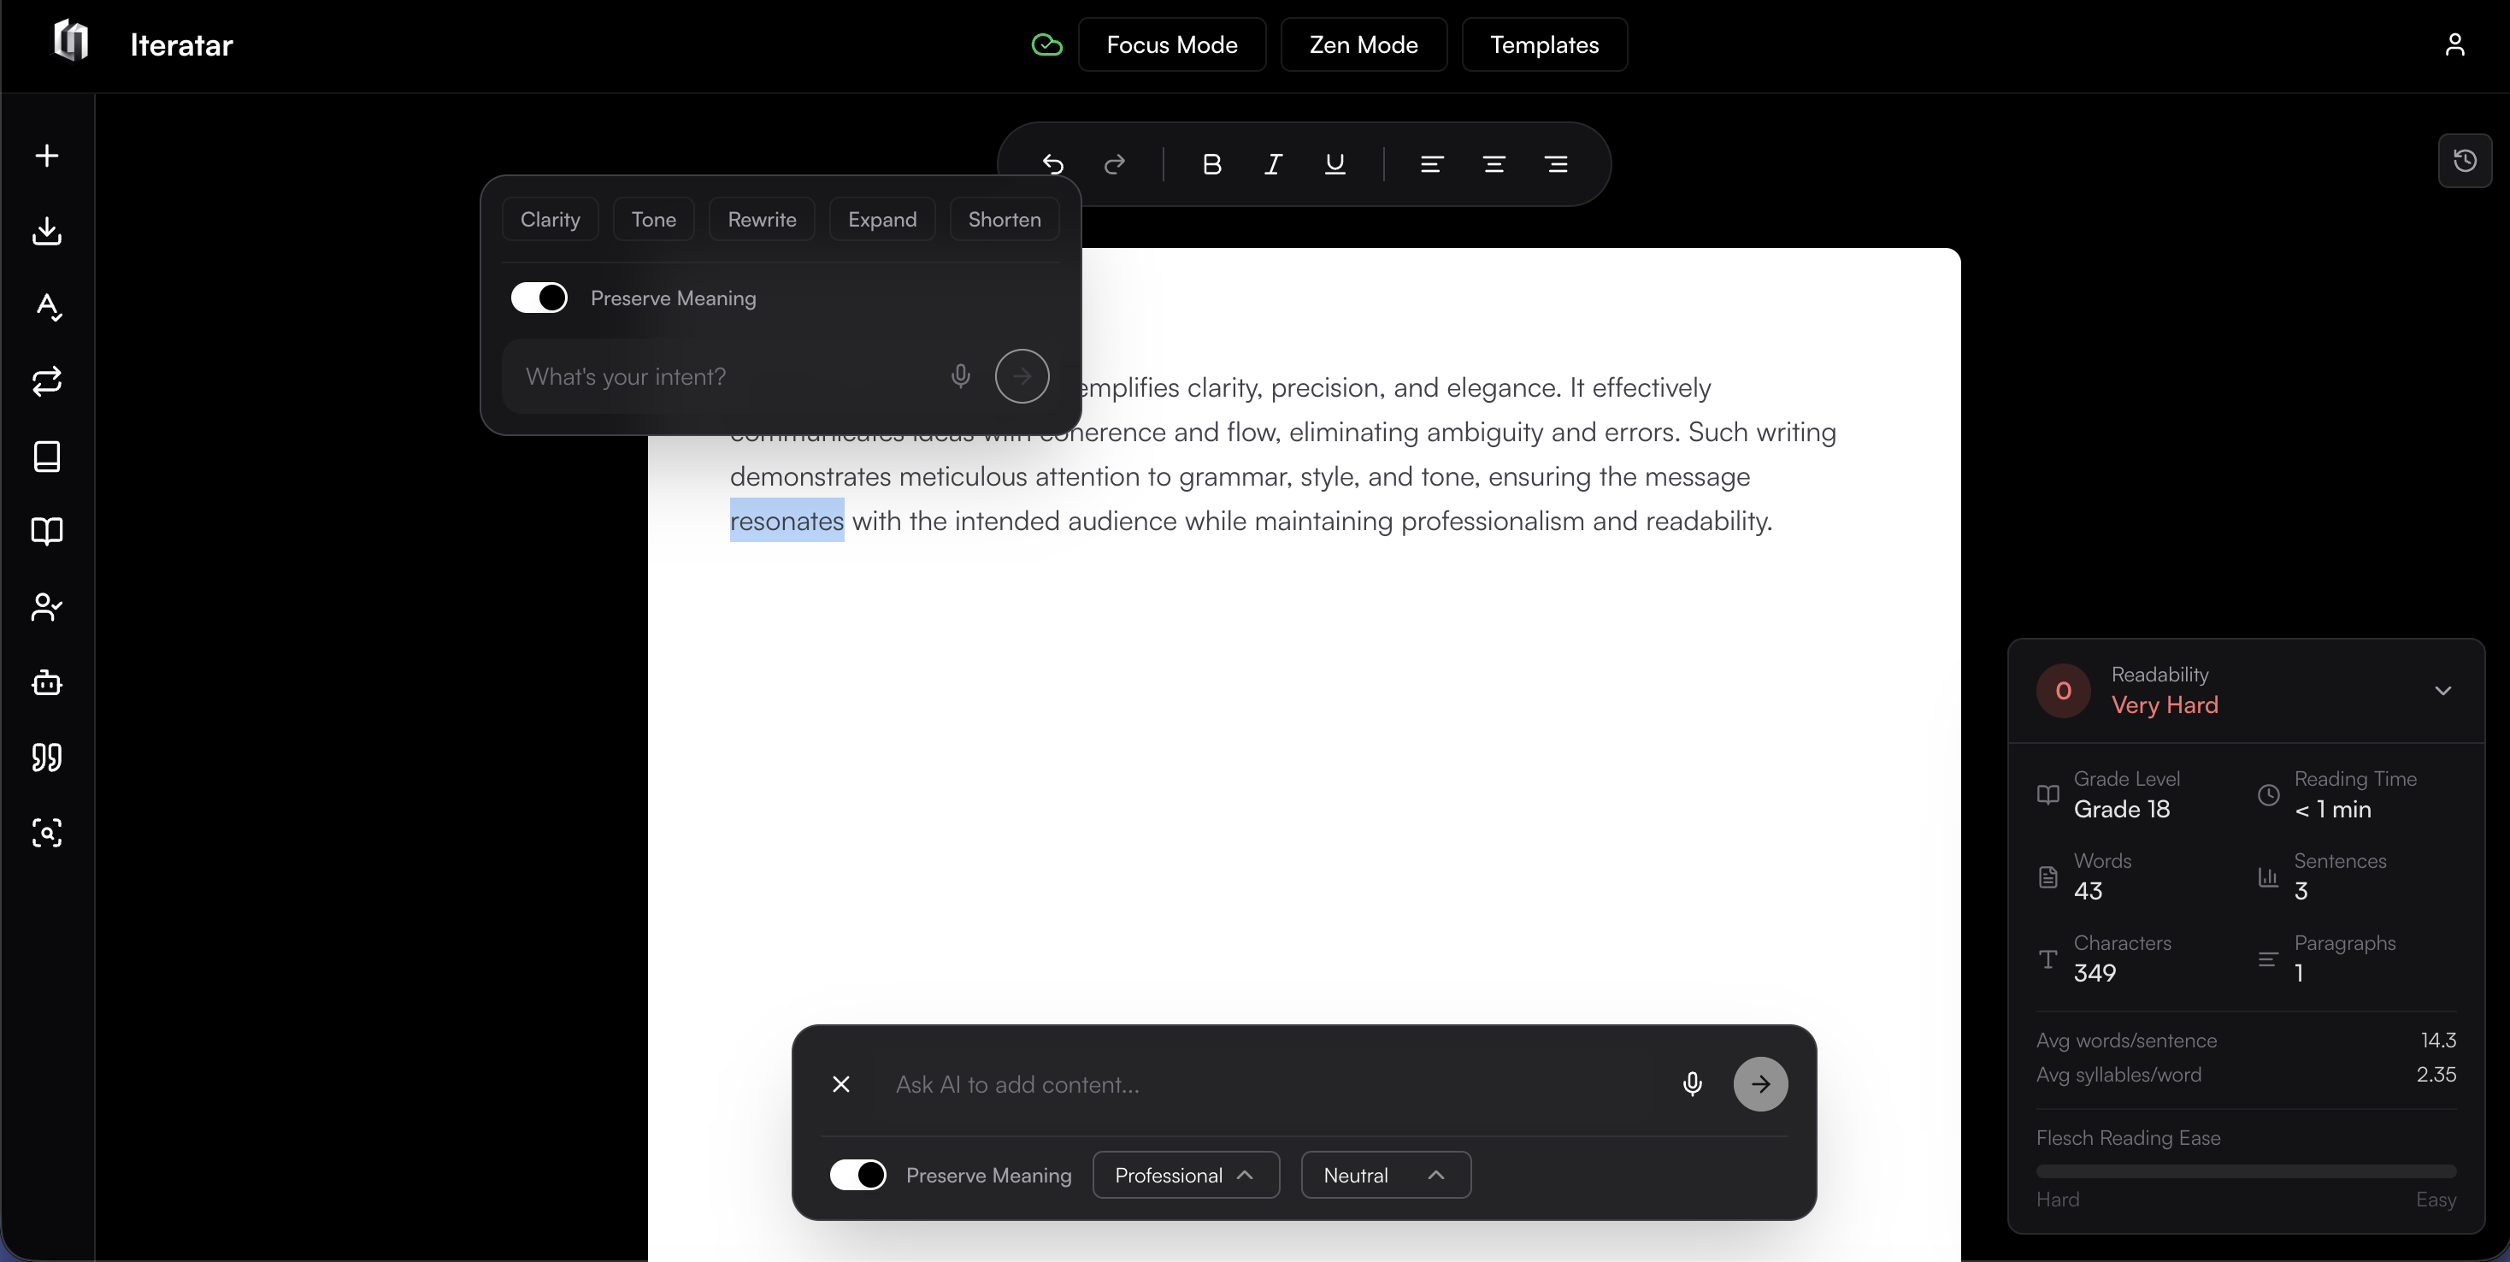Expand the Professional tone dropdown
The image size is (2510, 1262).
(1185, 1174)
